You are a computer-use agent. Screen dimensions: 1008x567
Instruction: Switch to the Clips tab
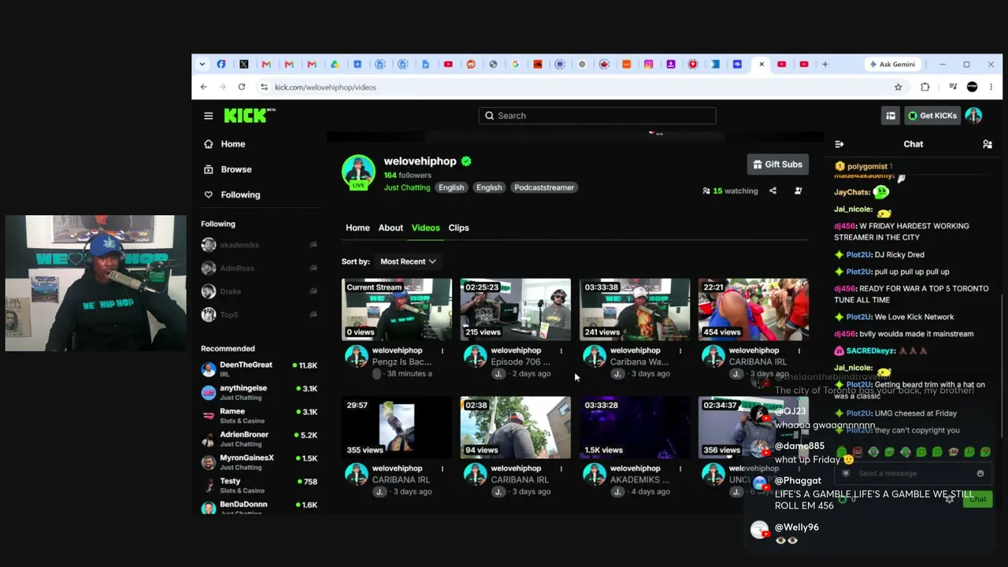(458, 228)
